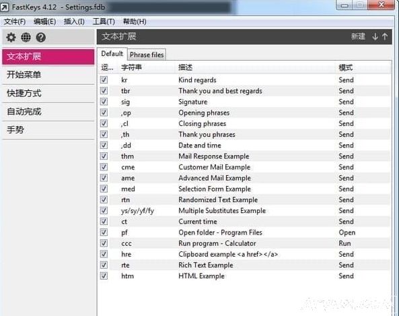Viewport: 399px width, 316px height.
Task: Move entry down with down arrow
Action: coord(375,36)
